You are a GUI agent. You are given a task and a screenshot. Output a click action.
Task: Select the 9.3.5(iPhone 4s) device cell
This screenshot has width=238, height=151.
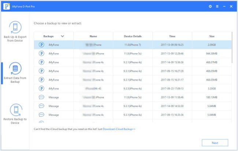click(x=133, y=89)
